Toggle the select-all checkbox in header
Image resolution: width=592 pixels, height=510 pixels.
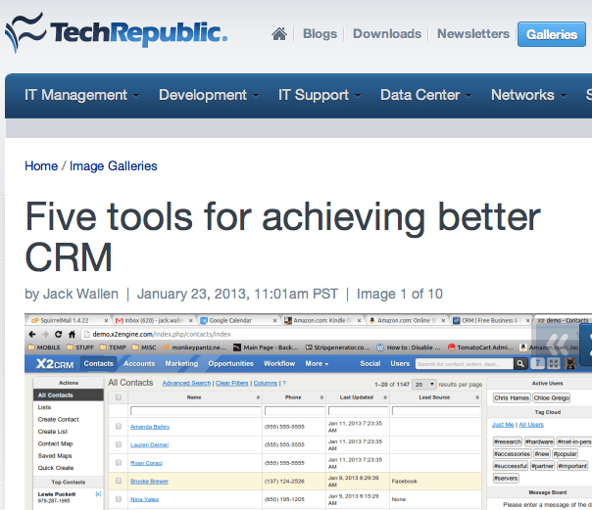[x=119, y=397]
